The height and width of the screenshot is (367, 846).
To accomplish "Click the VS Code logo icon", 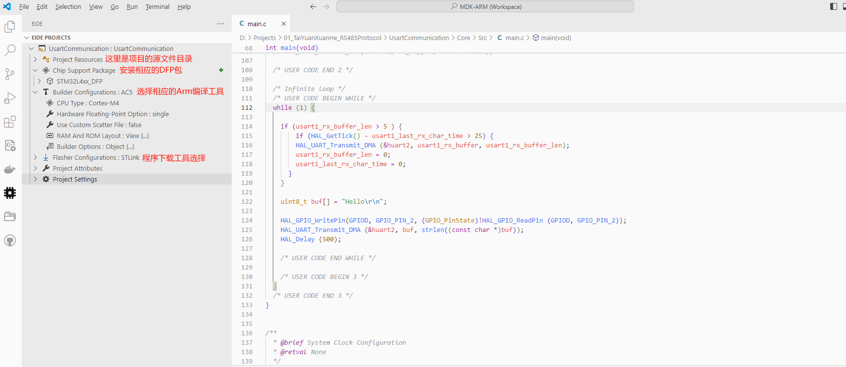I will [7, 6].
